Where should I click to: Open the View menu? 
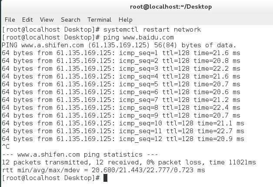pyautogui.click(x=47, y=20)
